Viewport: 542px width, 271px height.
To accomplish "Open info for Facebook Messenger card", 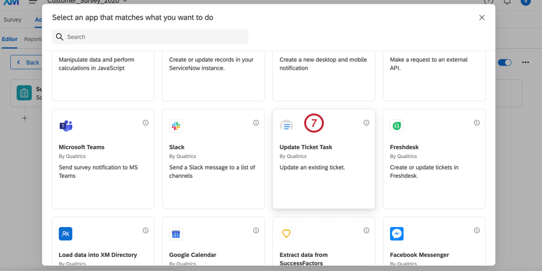I will (x=477, y=230).
